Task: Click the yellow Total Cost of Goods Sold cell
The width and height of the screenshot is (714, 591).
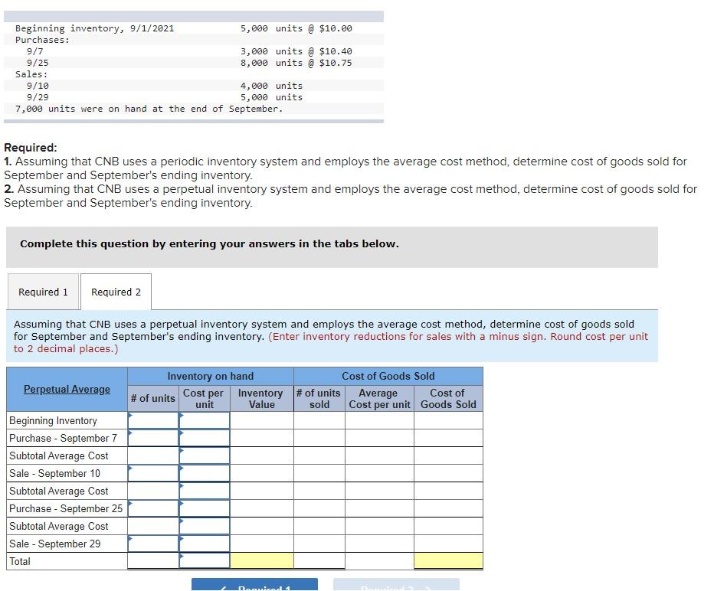Action: tap(448, 561)
